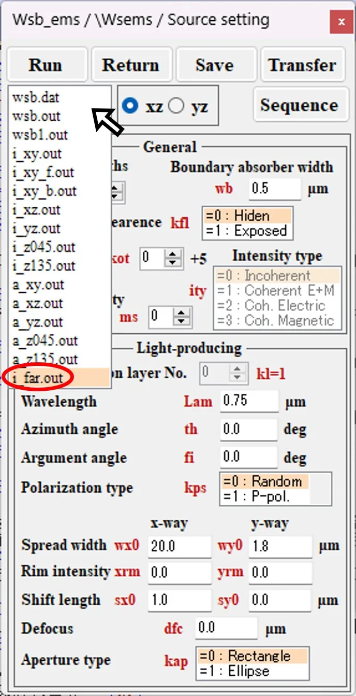Edit the Rim intensity xrm field
The height and width of the screenshot is (696, 356).
[x=180, y=573]
